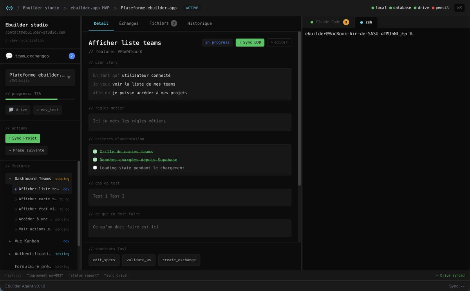This screenshot has width=470, height=291.
Task: Run the create_exchange shortcut
Action: [x=179, y=260]
